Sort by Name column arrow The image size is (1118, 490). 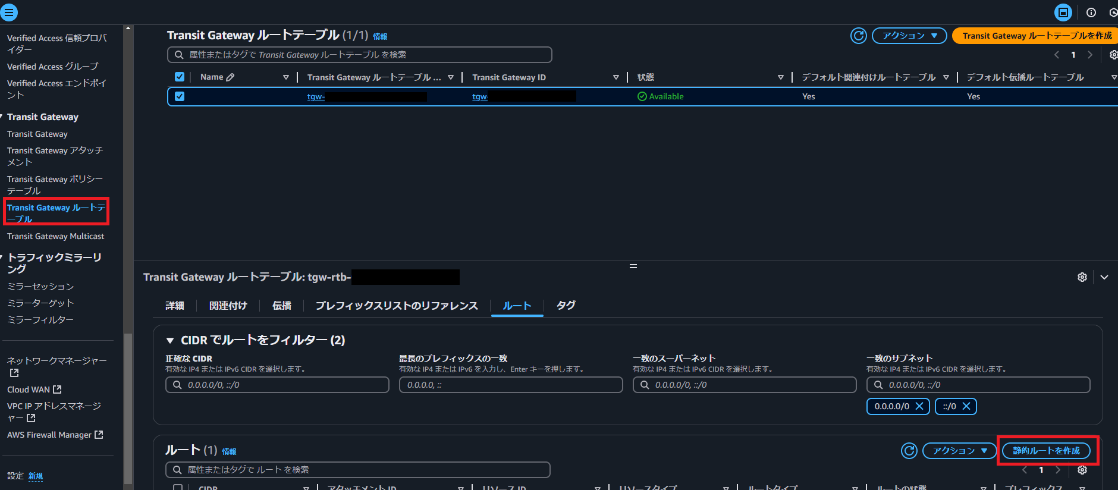pos(286,77)
